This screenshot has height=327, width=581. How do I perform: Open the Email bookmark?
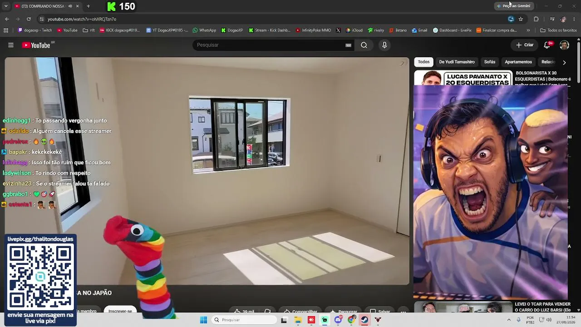coord(419,30)
